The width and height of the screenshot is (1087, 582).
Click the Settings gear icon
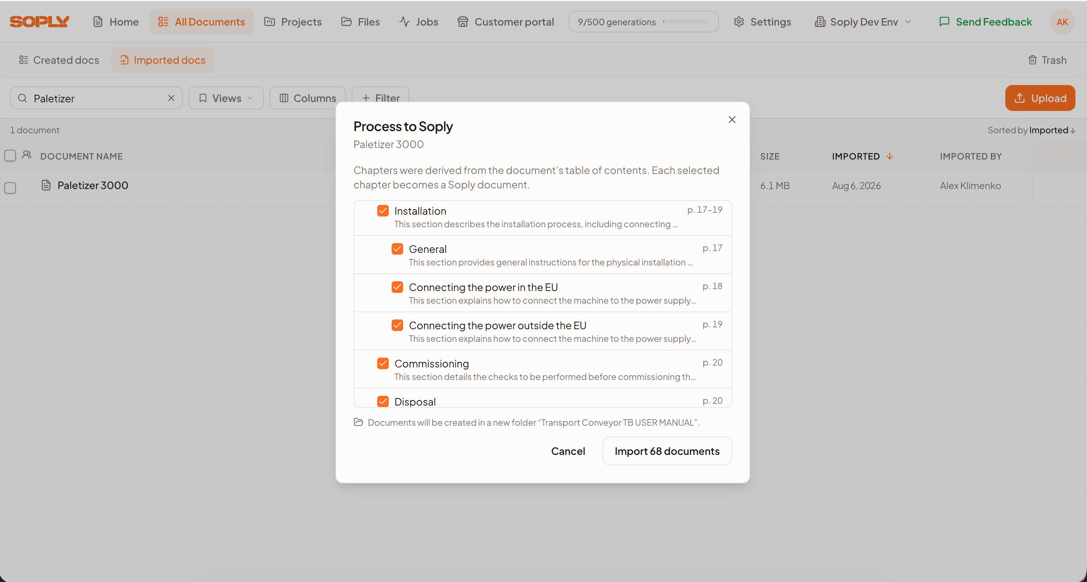(739, 22)
